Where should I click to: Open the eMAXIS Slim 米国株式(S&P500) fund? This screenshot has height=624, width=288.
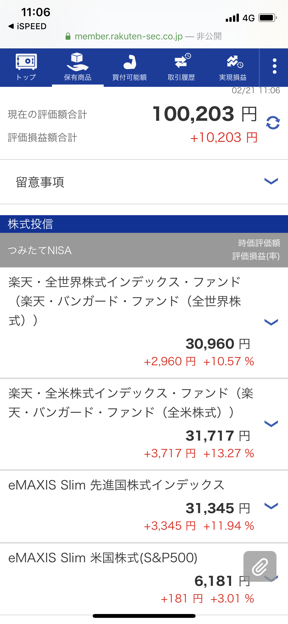tap(102, 558)
